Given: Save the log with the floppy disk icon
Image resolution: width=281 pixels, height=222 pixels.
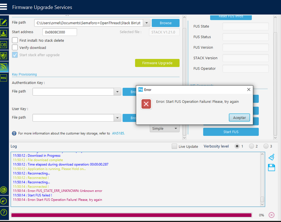Looking at the screenshot, I should [x=271, y=167].
